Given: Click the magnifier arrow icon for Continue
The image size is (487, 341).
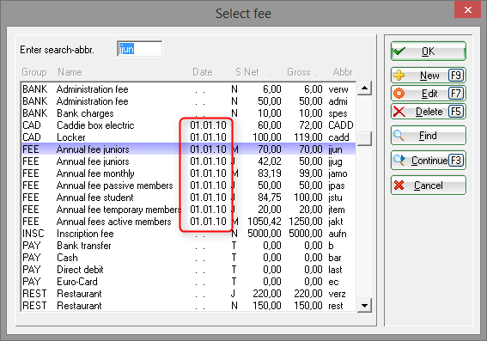Looking at the screenshot, I should (399, 160).
